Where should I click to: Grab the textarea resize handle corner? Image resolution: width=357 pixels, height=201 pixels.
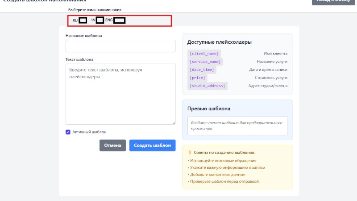pyautogui.click(x=174, y=122)
